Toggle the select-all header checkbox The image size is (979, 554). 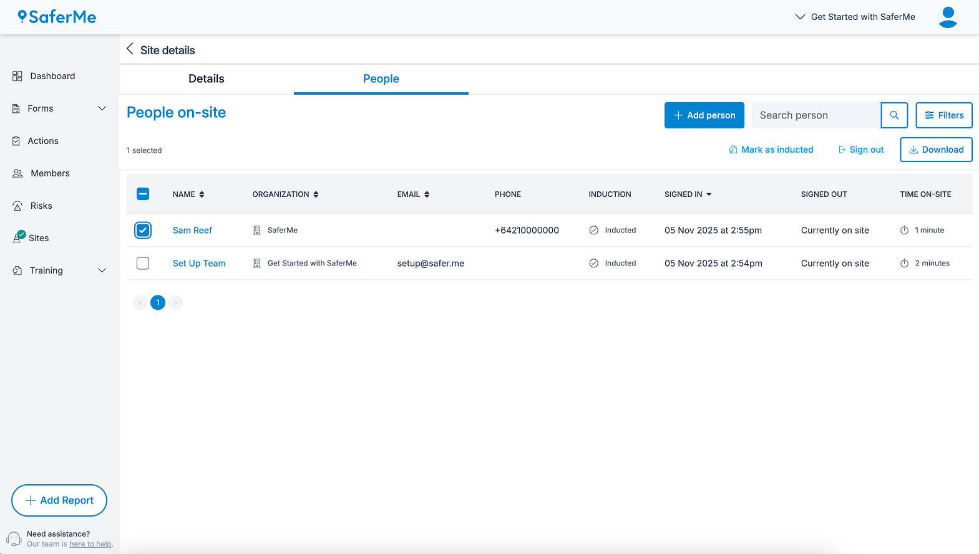pyautogui.click(x=143, y=194)
